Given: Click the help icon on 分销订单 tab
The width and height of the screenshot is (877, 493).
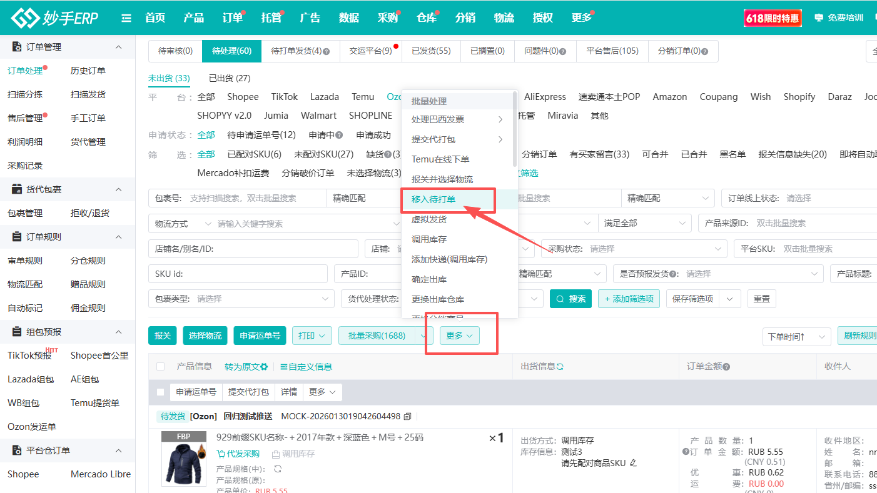Looking at the screenshot, I should tap(705, 51).
